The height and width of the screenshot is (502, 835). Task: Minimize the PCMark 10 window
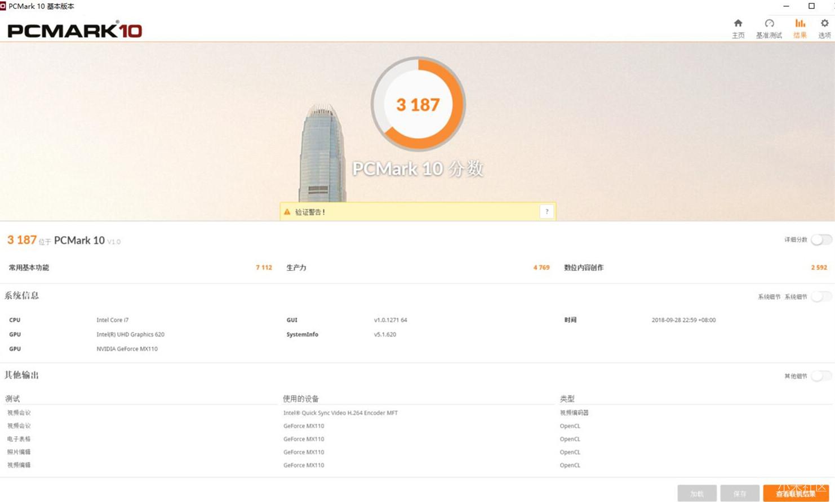tap(786, 6)
